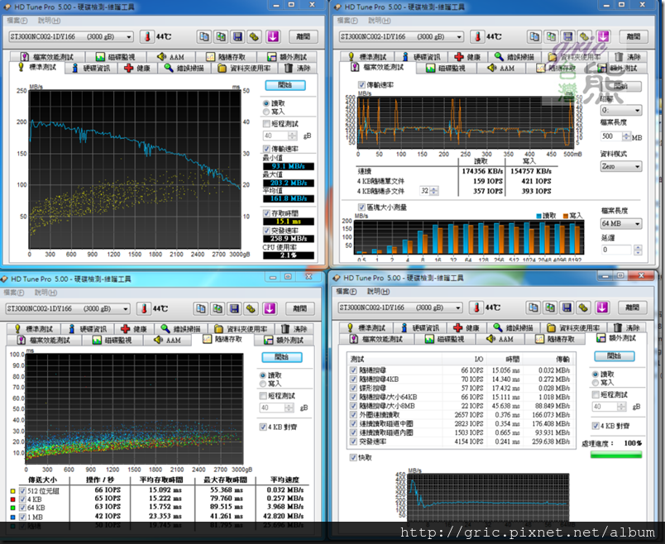Viewport: 665px width, 544px height.
Task: Open the Zero data pattern dropdown
Action: [621, 167]
